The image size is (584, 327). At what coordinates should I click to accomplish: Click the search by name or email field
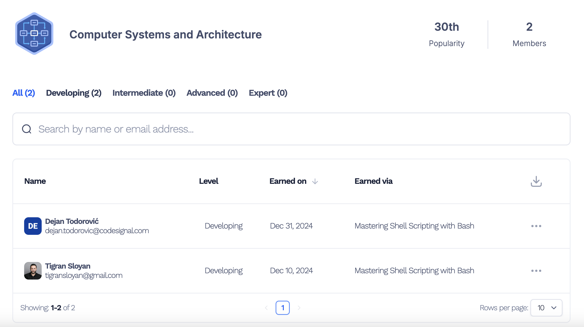click(x=291, y=129)
